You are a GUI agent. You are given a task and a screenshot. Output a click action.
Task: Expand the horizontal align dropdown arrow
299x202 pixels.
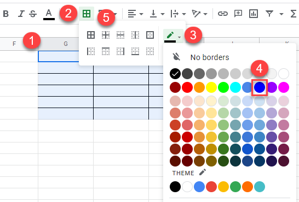tap(141, 14)
